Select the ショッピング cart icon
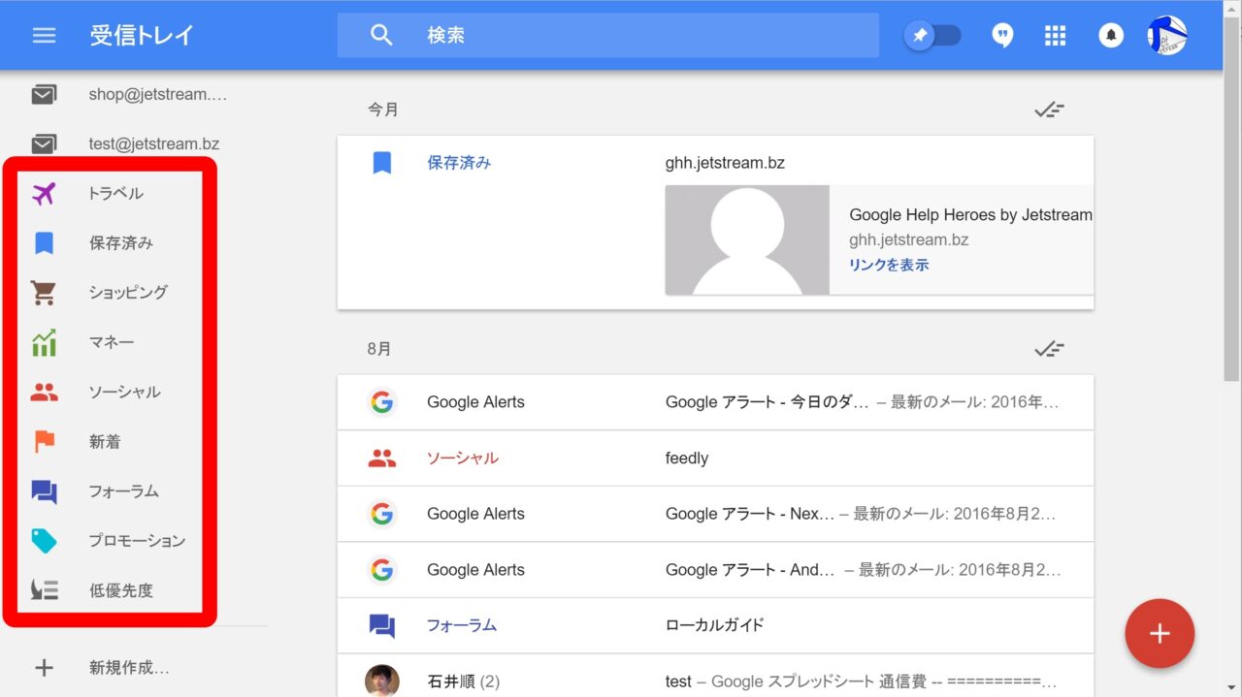This screenshot has height=697, width=1242. pyautogui.click(x=44, y=293)
